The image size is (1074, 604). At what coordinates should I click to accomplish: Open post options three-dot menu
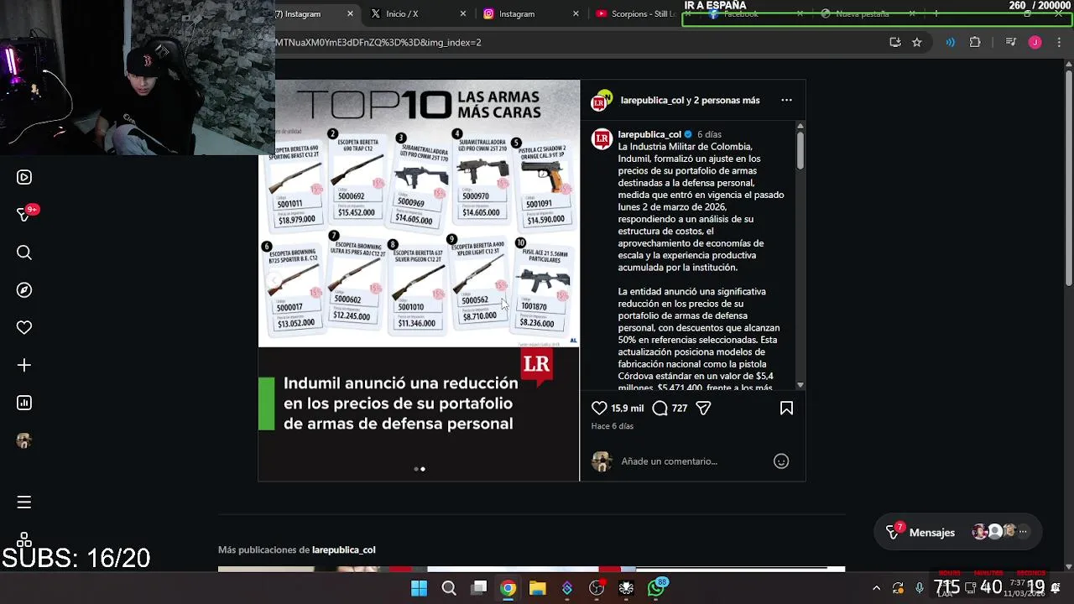coord(786,100)
